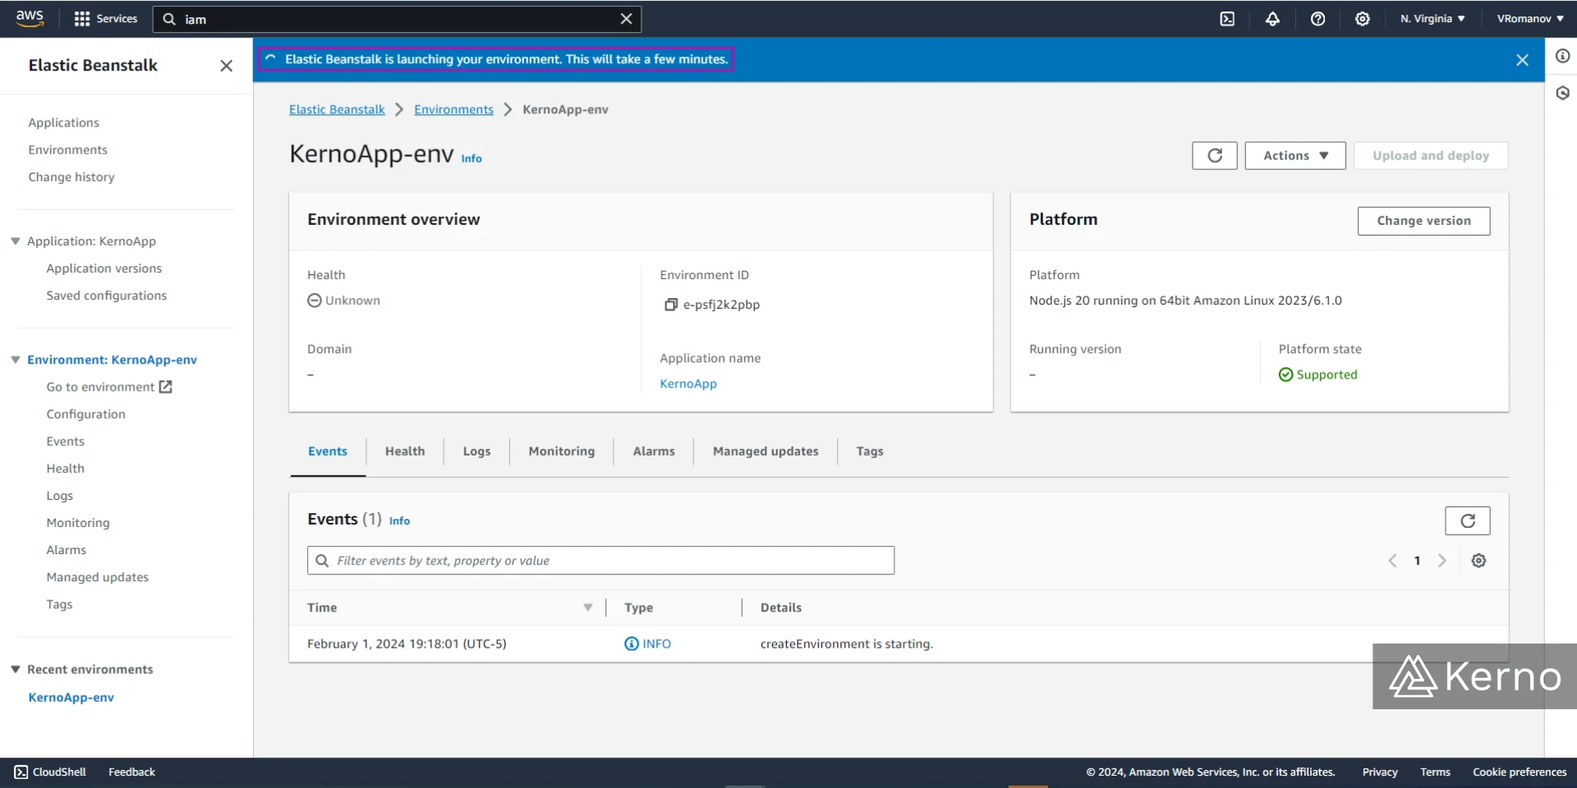Click the Feedback link in the footer
The width and height of the screenshot is (1577, 788).
131,772
